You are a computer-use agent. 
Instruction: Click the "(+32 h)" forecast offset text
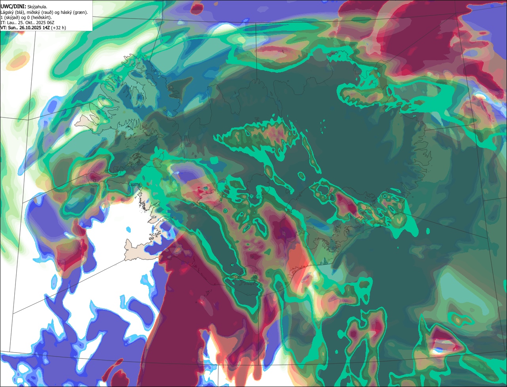(58, 28)
